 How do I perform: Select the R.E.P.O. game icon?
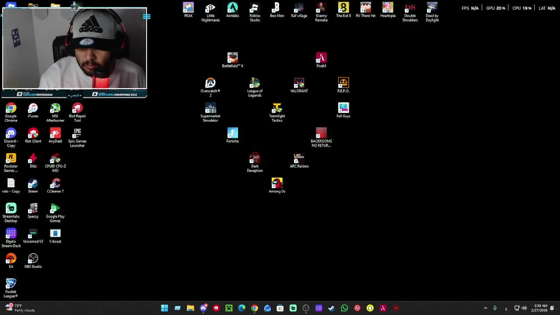coord(343,85)
